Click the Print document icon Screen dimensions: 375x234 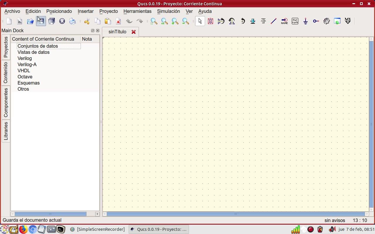(72, 21)
